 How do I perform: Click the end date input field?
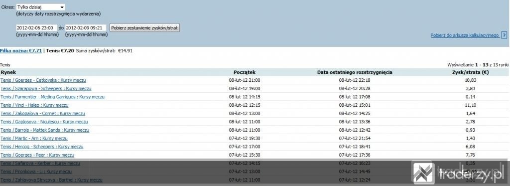coord(86,28)
